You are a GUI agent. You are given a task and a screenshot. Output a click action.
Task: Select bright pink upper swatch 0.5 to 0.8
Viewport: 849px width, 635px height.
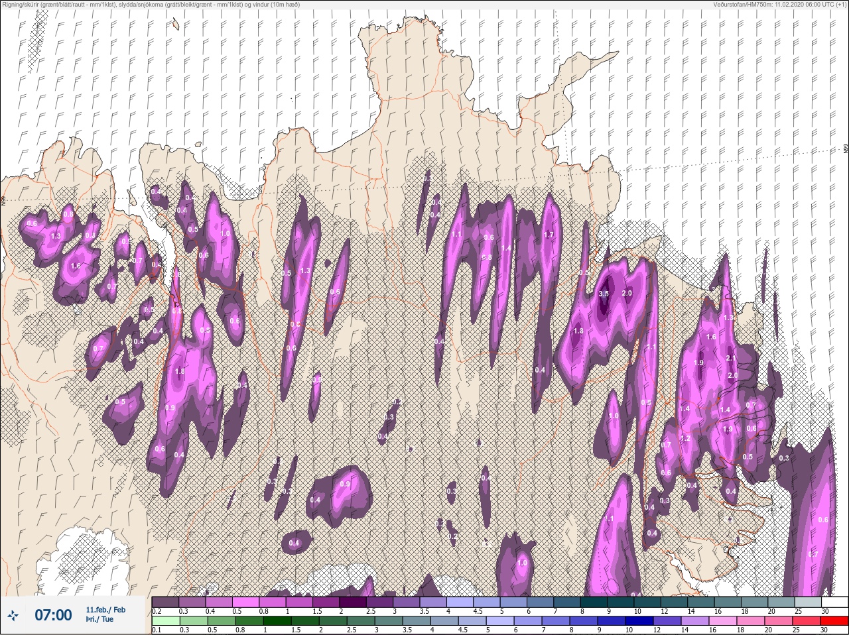(x=246, y=602)
